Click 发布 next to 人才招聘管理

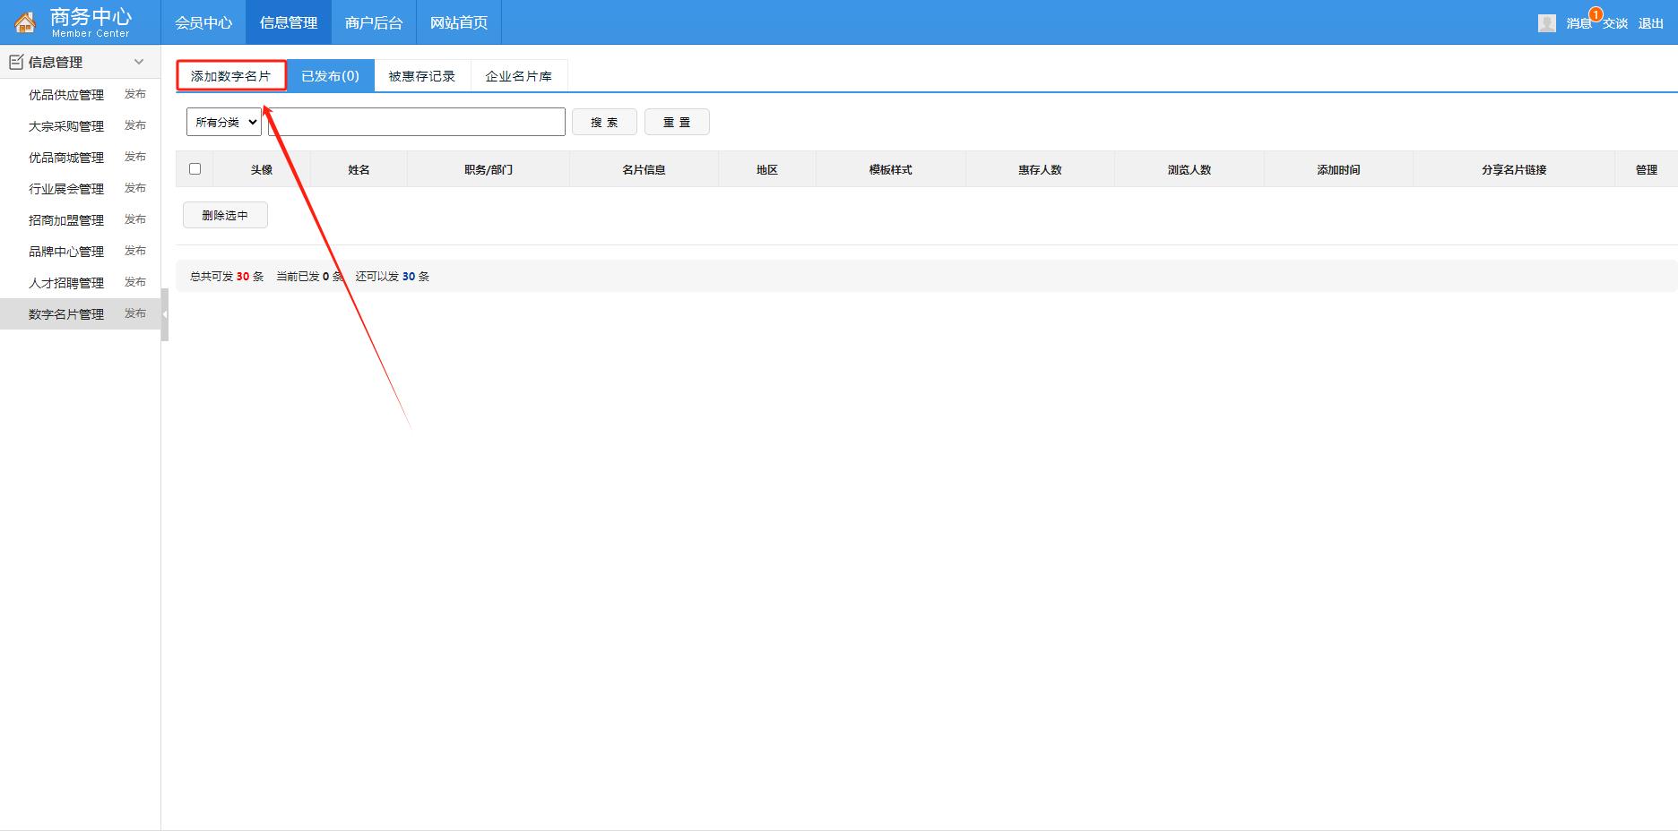tap(135, 282)
